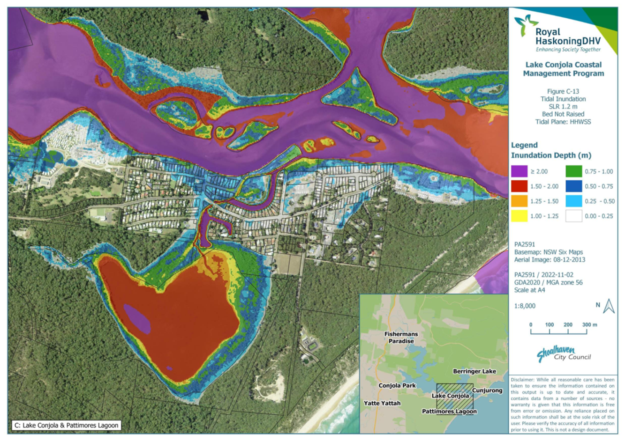
Task: Click the north arrow symbol
Action: [609, 306]
